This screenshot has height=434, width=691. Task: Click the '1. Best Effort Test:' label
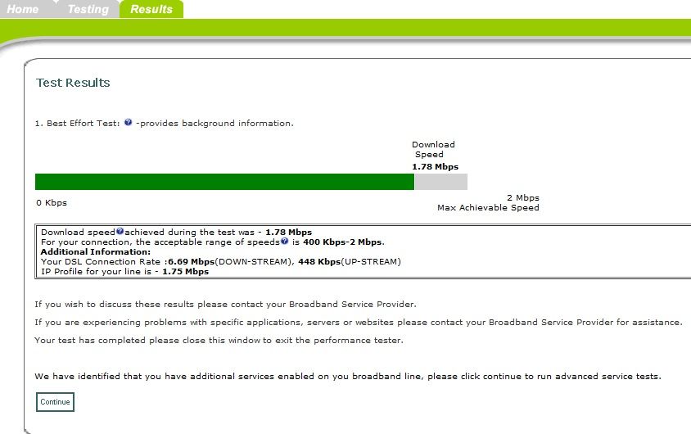pyautogui.click(x=77, y=124)
